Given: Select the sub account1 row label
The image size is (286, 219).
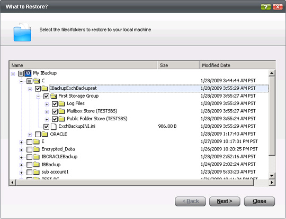Looking at the screenshot, I should (x=55, y=172).
